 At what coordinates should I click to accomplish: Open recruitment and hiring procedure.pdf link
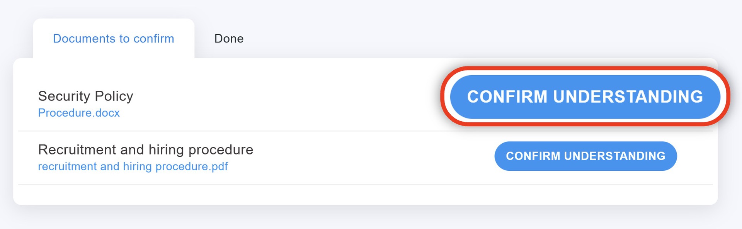coord(133,166)
